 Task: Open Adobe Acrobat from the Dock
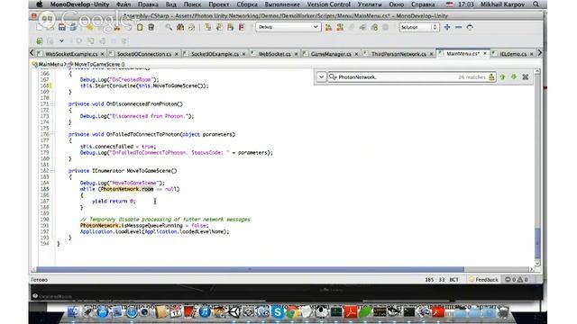351,312
